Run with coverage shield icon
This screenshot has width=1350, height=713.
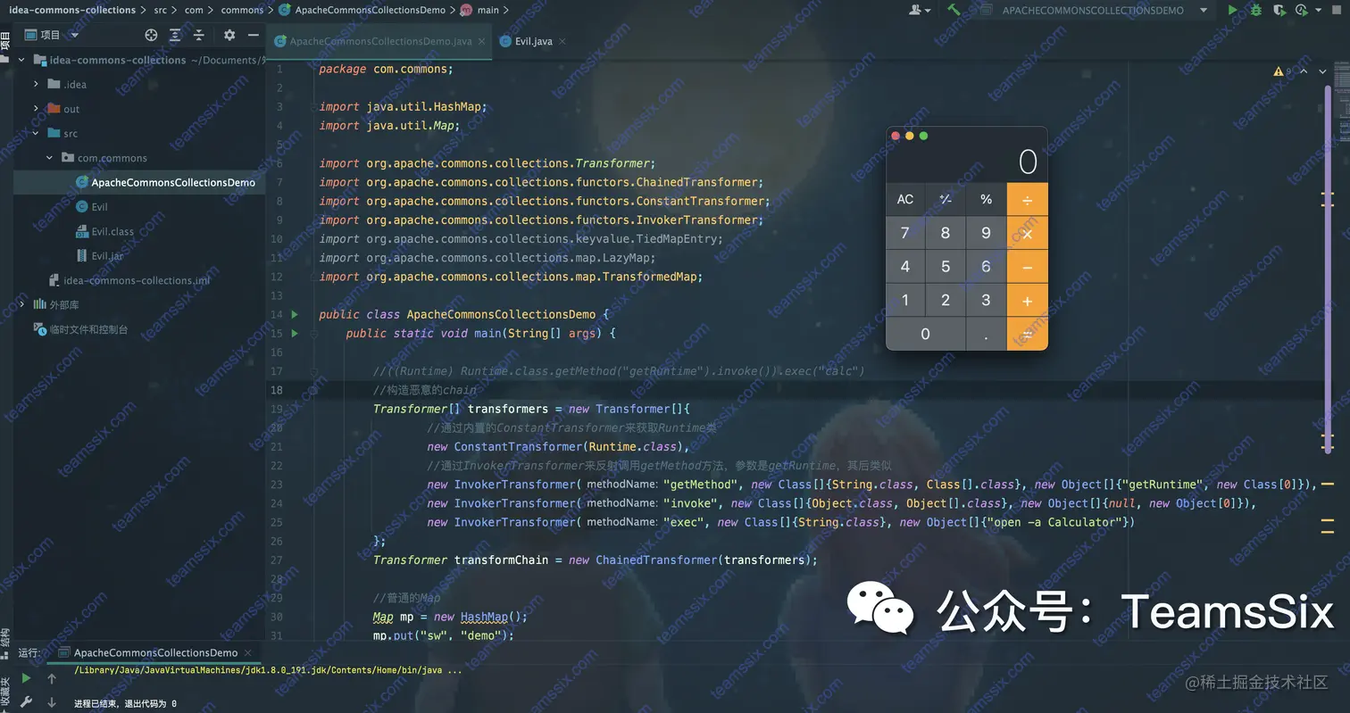(x=1279, y=10)
